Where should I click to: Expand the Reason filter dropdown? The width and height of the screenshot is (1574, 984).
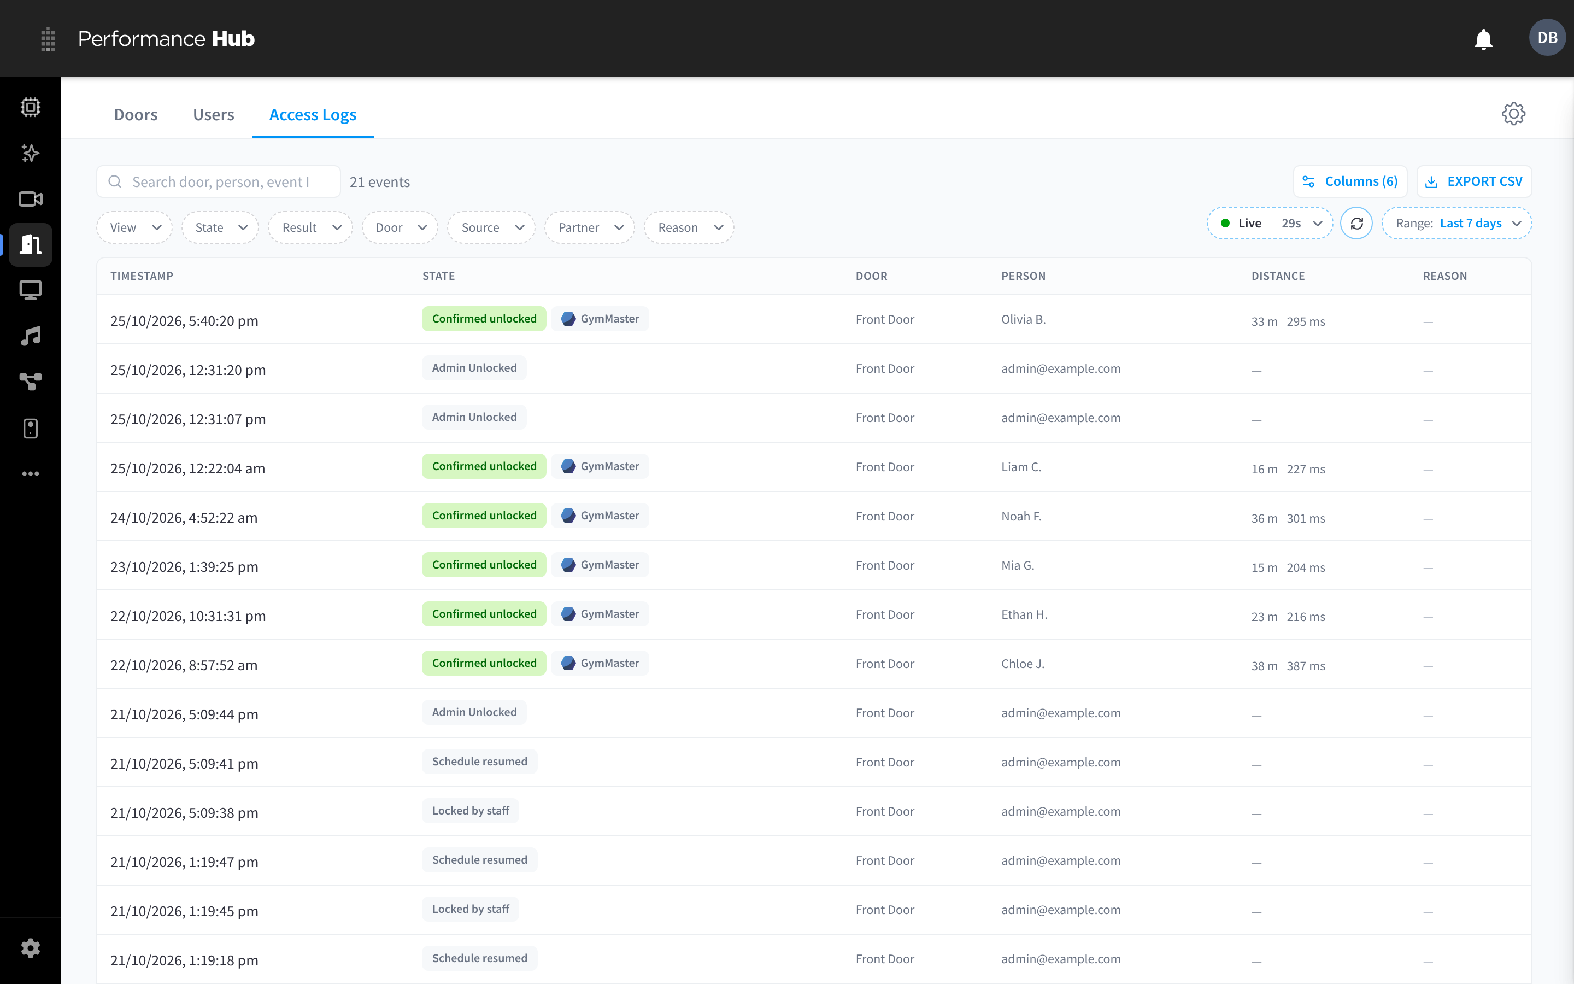pyautogui.click(x=689, y=228)
